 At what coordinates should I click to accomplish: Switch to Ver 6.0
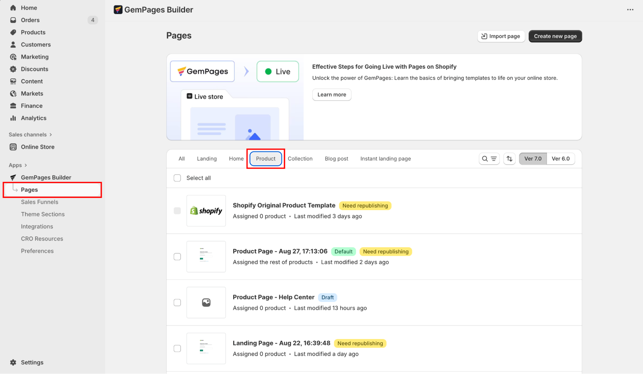[560, 159]
